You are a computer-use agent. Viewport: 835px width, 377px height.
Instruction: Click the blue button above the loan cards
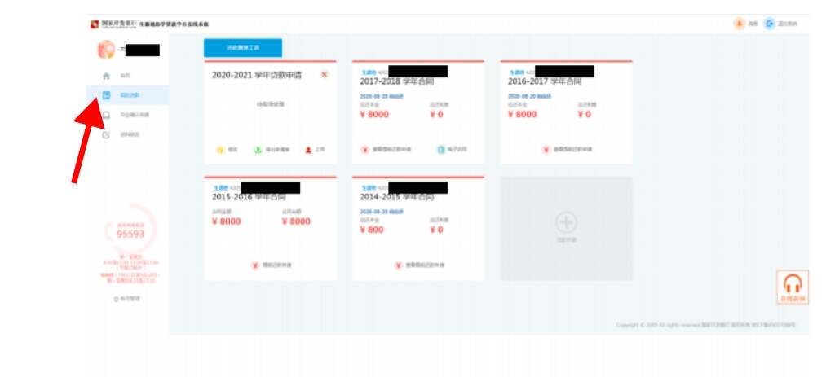click(243, 48)
